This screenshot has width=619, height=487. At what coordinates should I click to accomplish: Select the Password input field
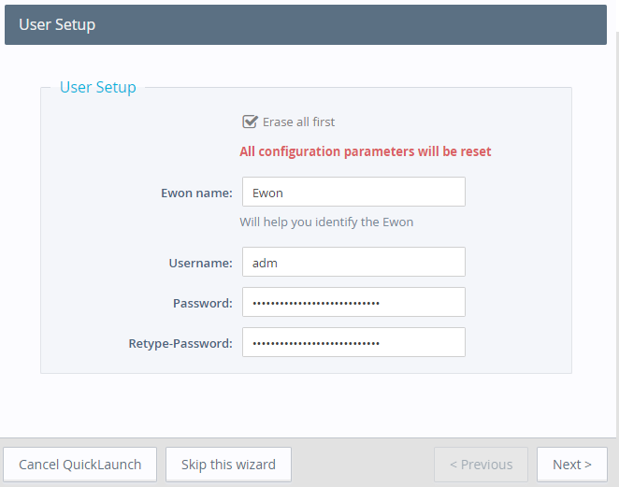tap(353, 302)
